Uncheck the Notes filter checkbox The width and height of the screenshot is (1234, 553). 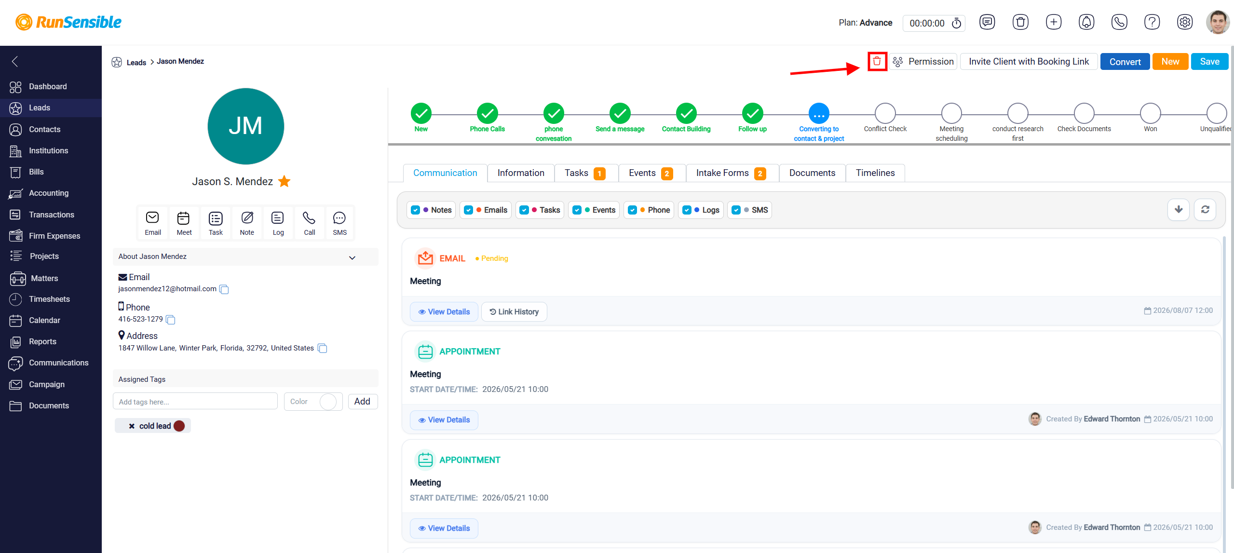pos(415,210)
